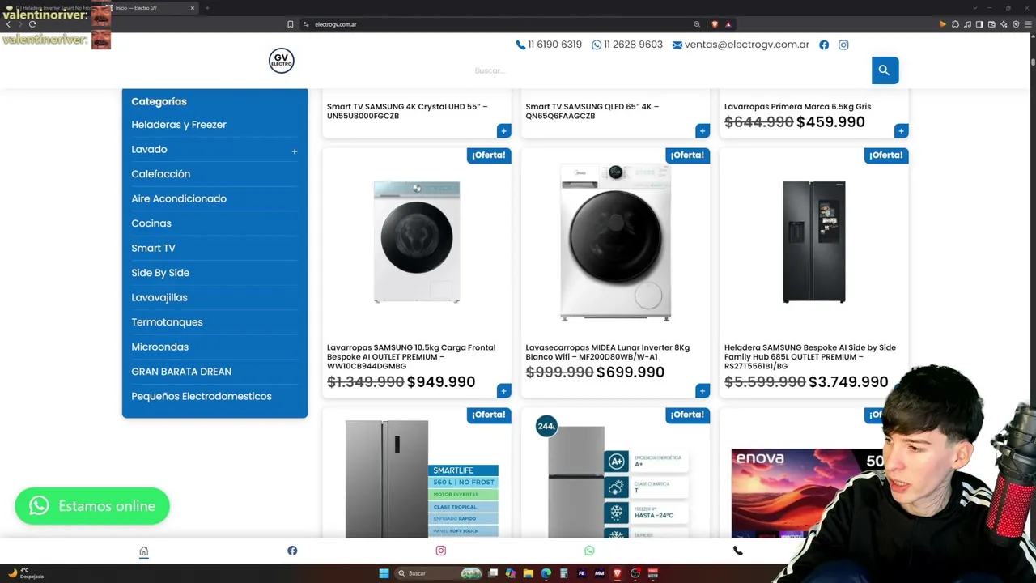Select Termotanques category
This screenshot has height=583, width=1036.
point(167,322)
